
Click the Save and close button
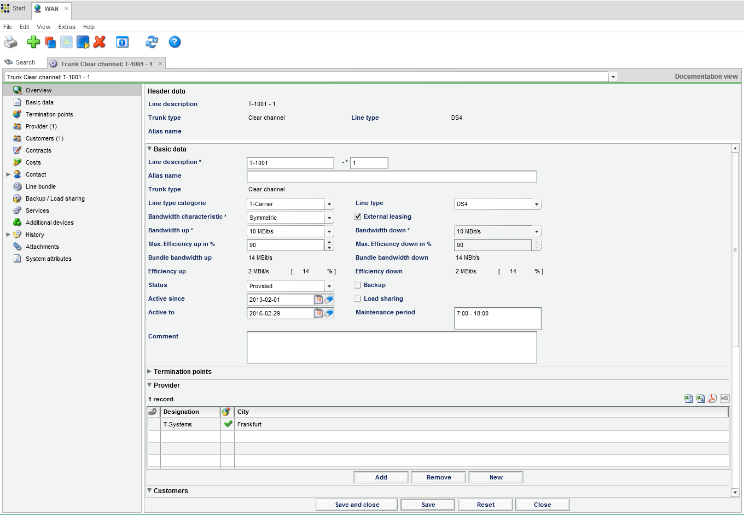tap(357, 505)
